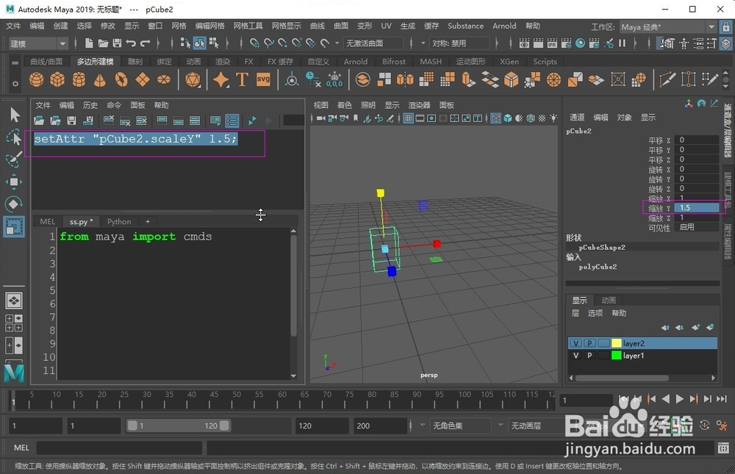Screen dimensions: 735x474
Task: Click the 缩放 Y value field 1.5
Action: coord(697,208)
